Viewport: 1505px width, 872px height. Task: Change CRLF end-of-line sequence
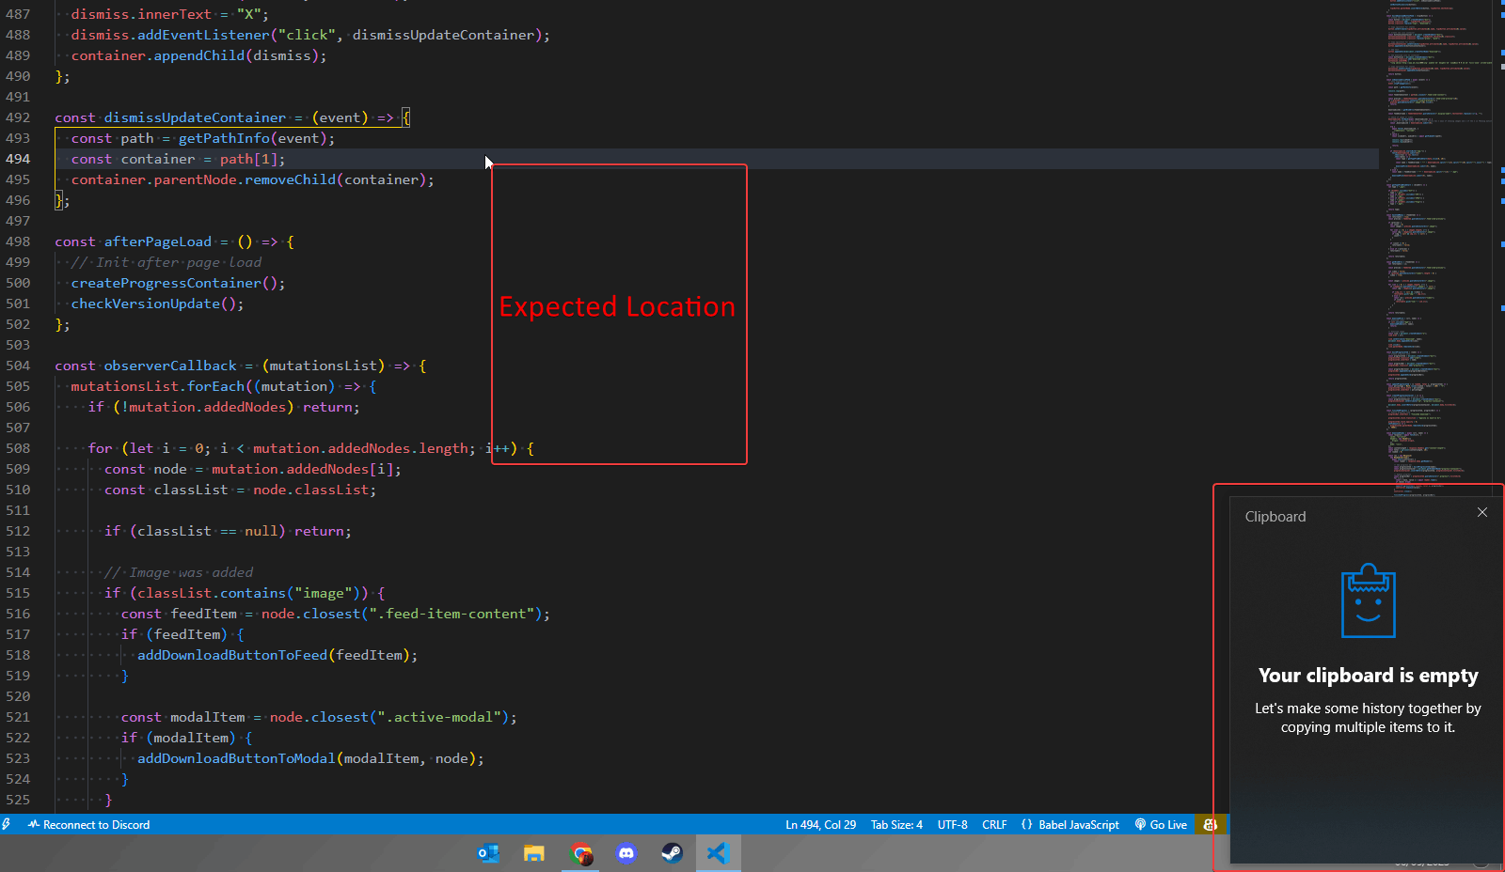[x=994, y=824]
